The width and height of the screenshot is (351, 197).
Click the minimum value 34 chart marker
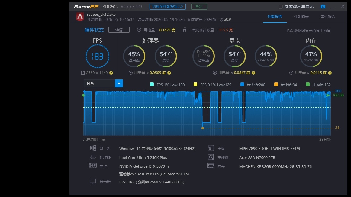[203, 128]
